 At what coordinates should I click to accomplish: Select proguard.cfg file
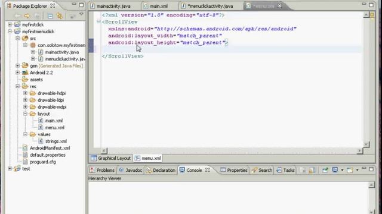click(x=42, y=162)
